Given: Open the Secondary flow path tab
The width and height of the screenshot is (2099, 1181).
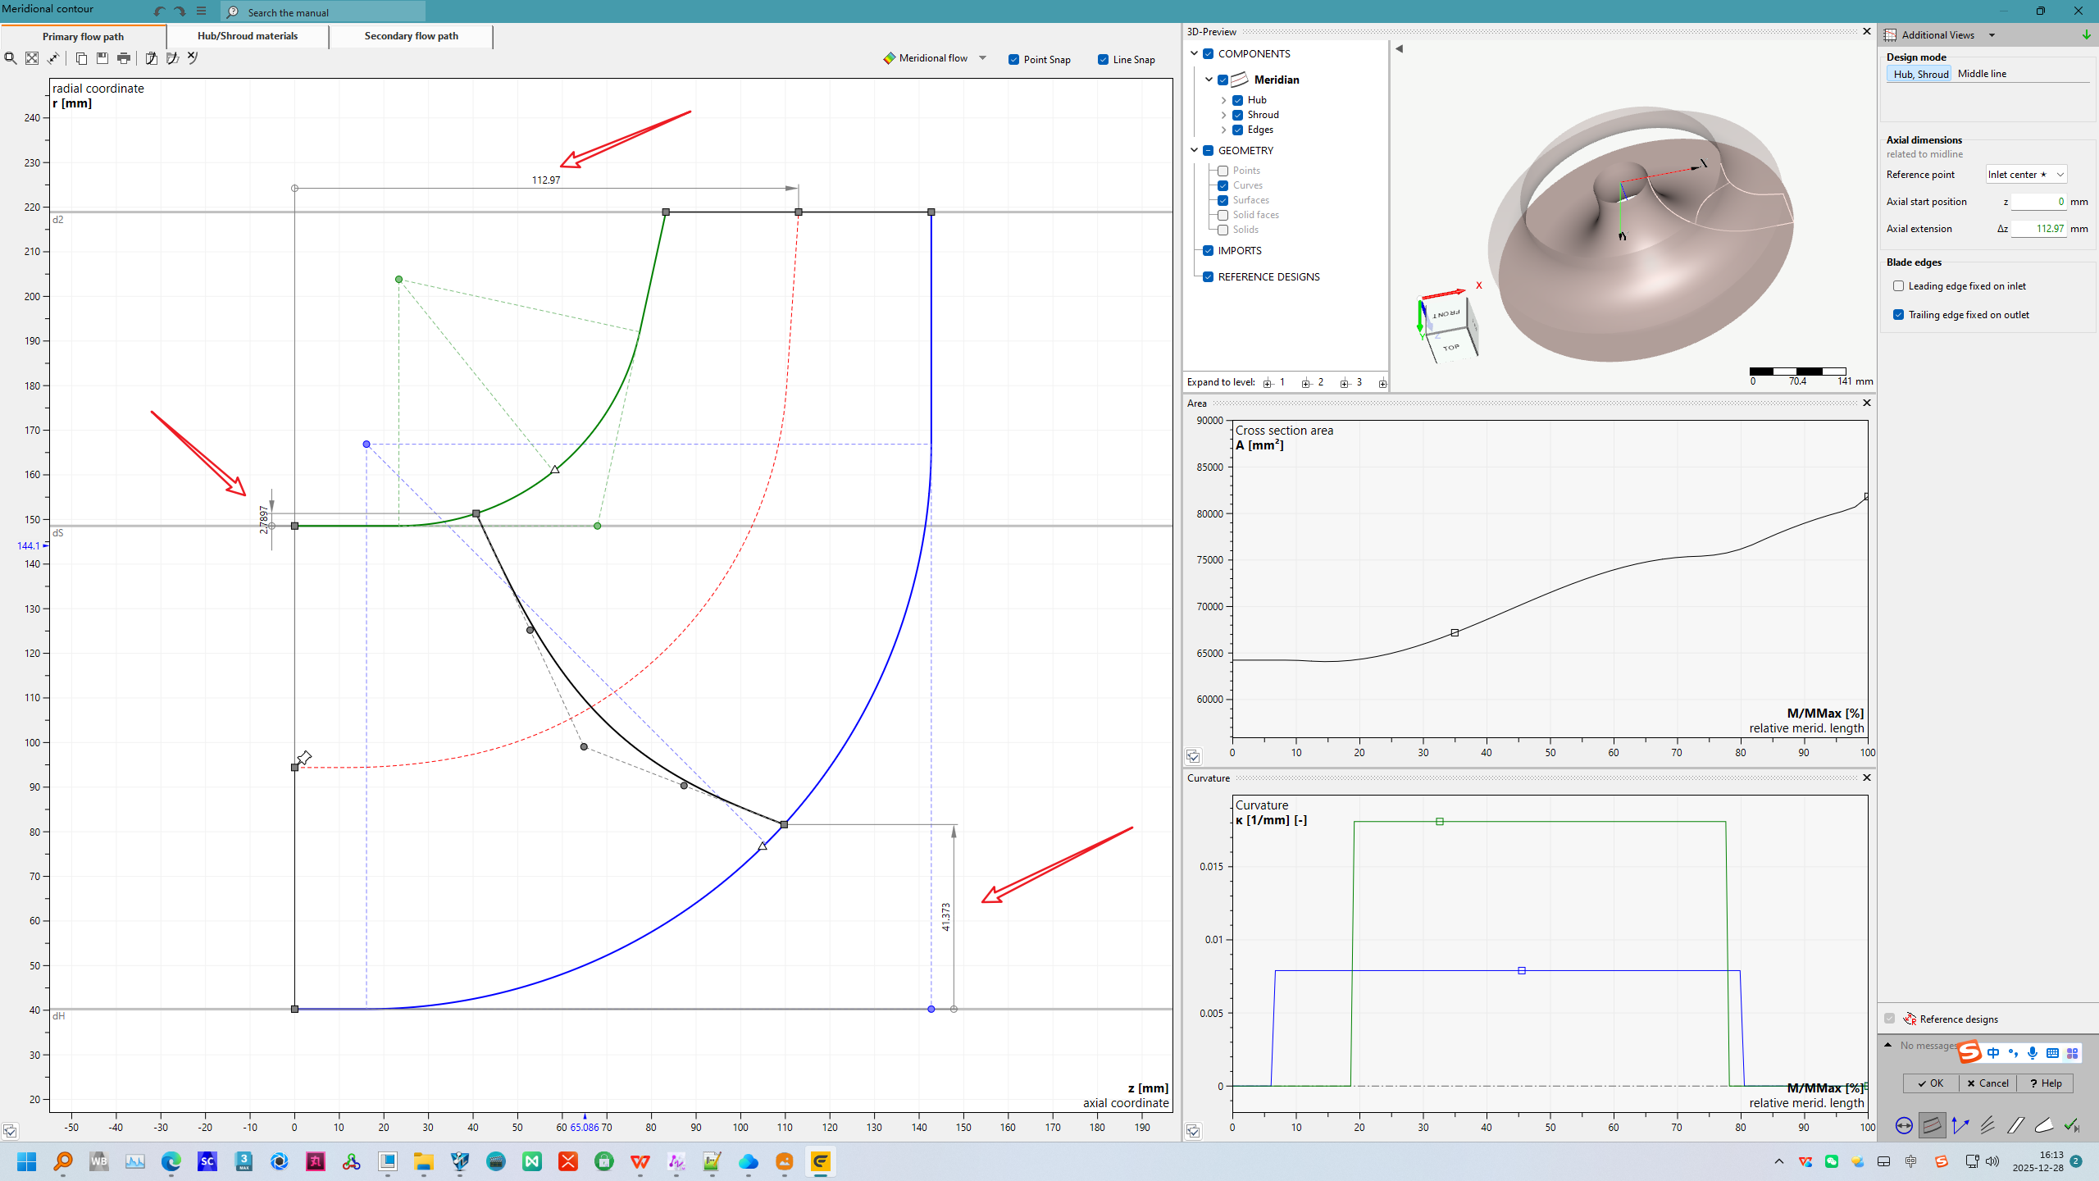Looking at the screenshot, I should 411,36.
